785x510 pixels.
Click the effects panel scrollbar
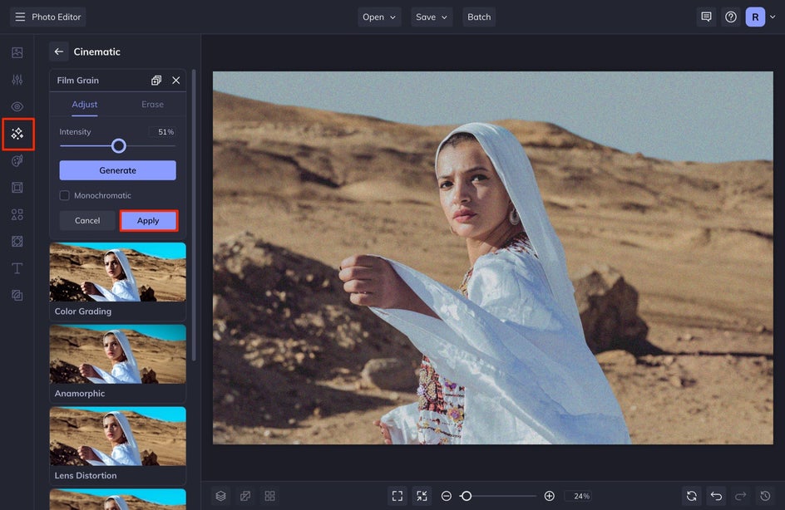point(194,215)
